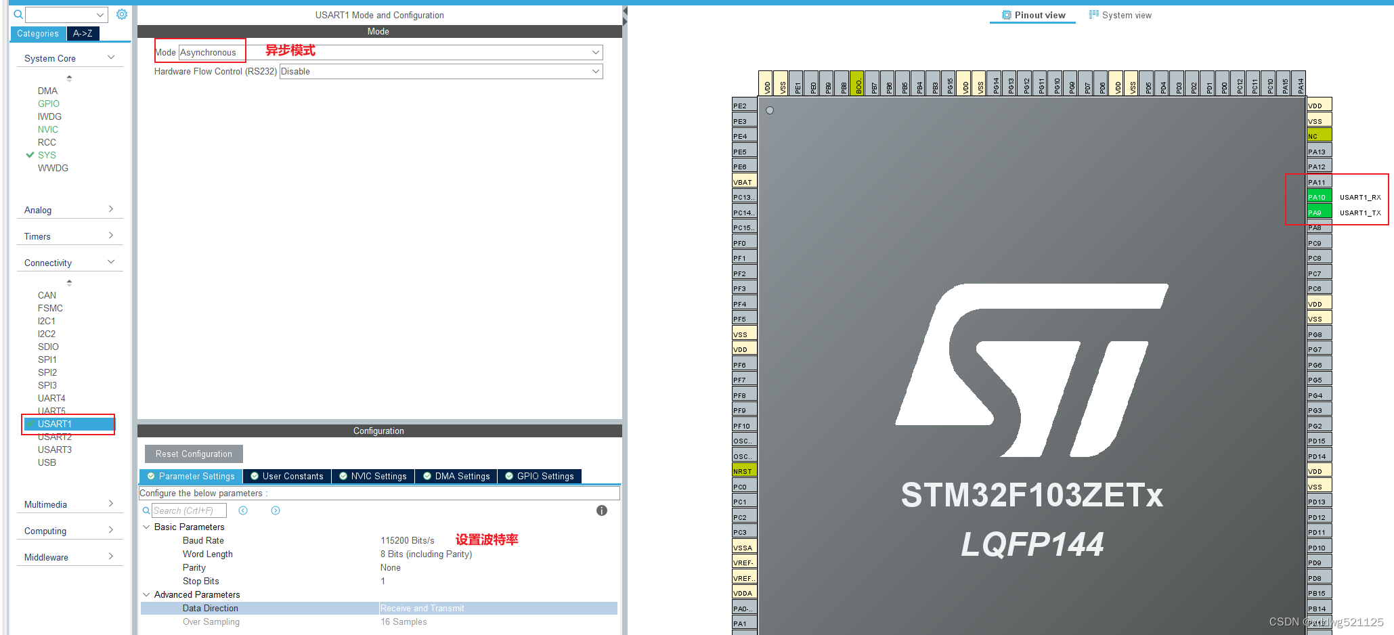Click the PA11 pin on chip

coord(1320,181)
